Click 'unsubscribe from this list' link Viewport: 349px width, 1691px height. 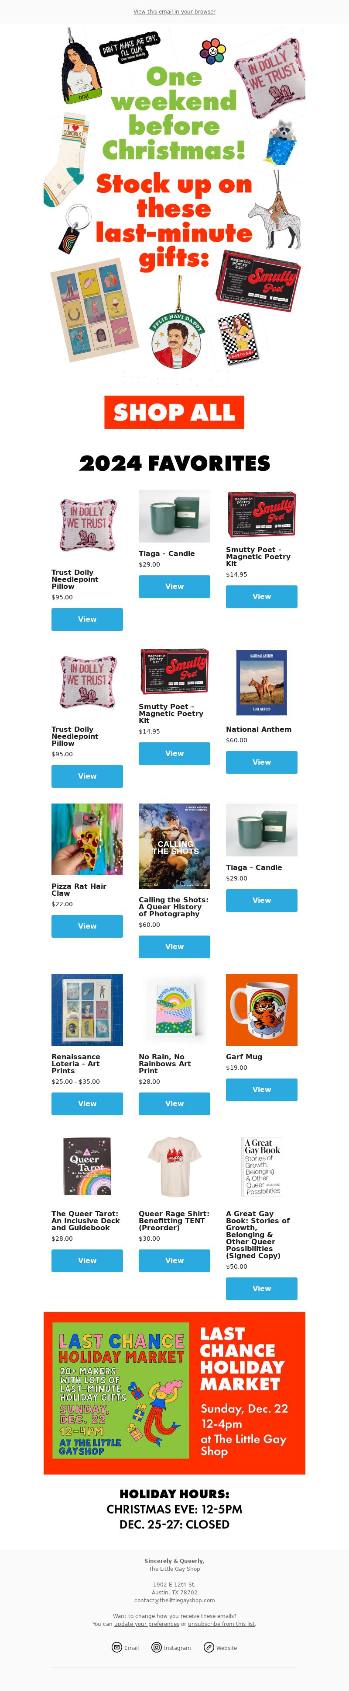click(221, 1623)
